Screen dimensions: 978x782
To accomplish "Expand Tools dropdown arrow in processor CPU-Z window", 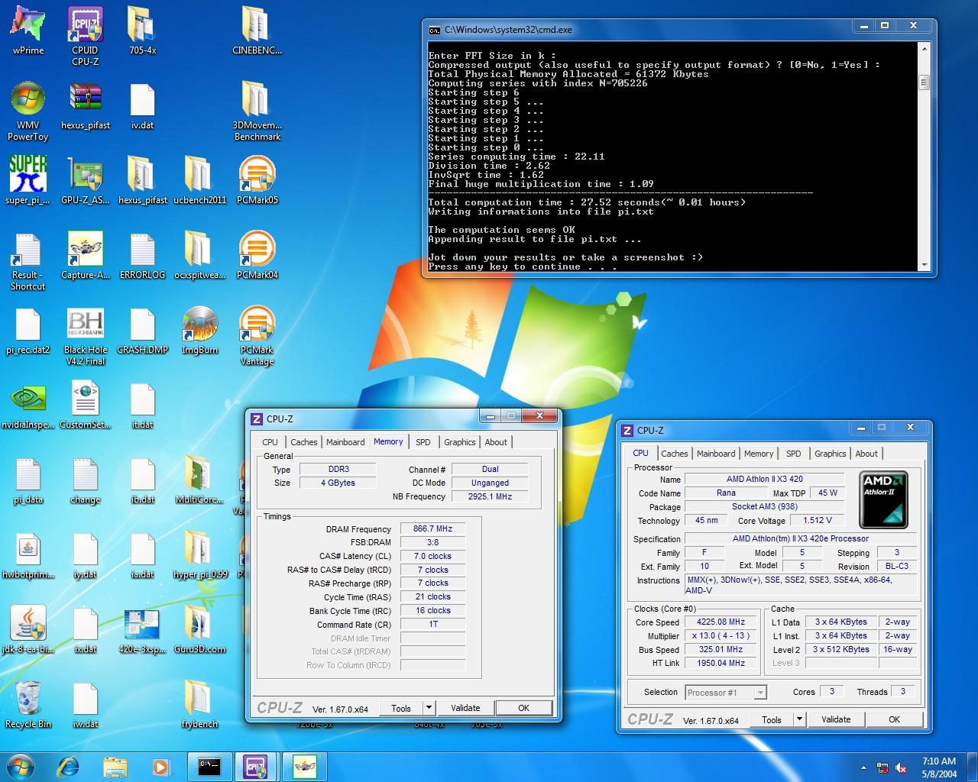I will coord(799,719).
